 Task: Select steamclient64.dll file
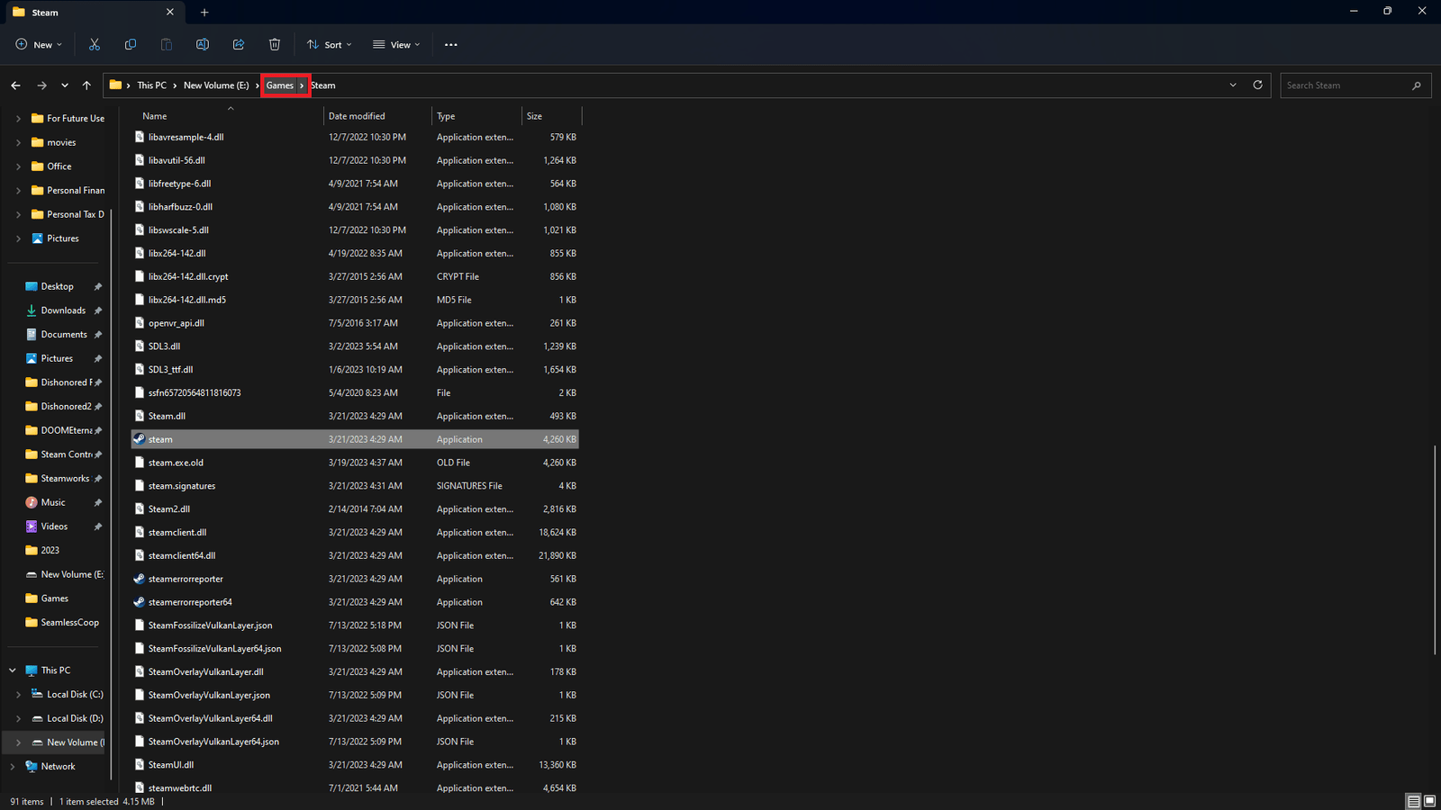(355, 555)
